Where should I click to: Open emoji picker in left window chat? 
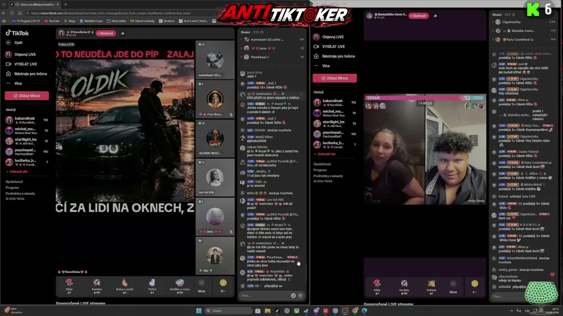pos(293,295)
